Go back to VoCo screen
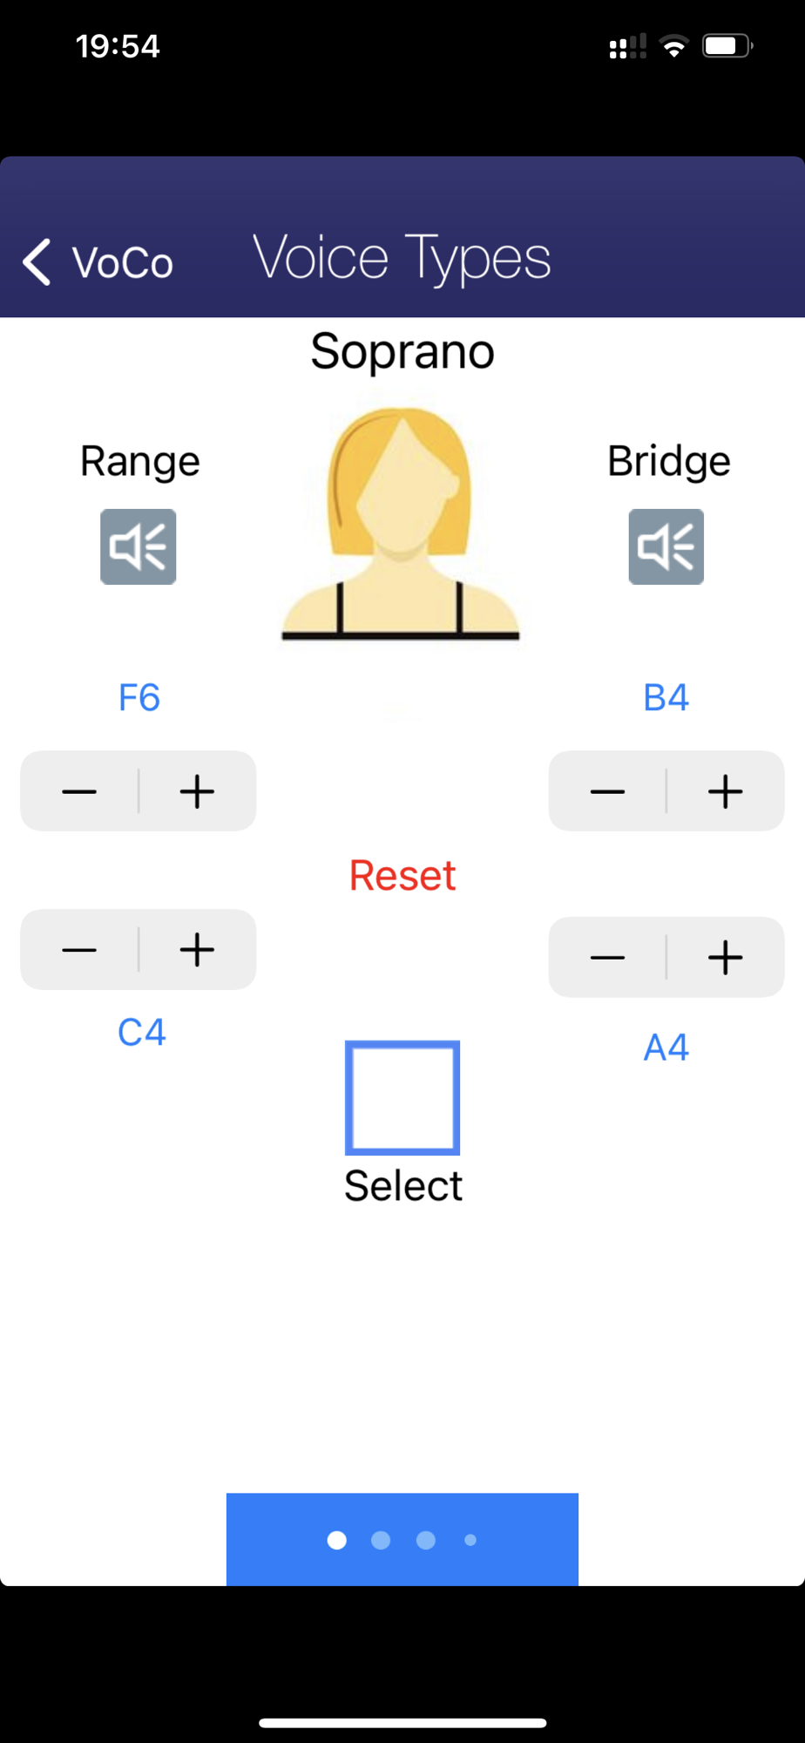805x1743 pixels. tap(98, 261)
